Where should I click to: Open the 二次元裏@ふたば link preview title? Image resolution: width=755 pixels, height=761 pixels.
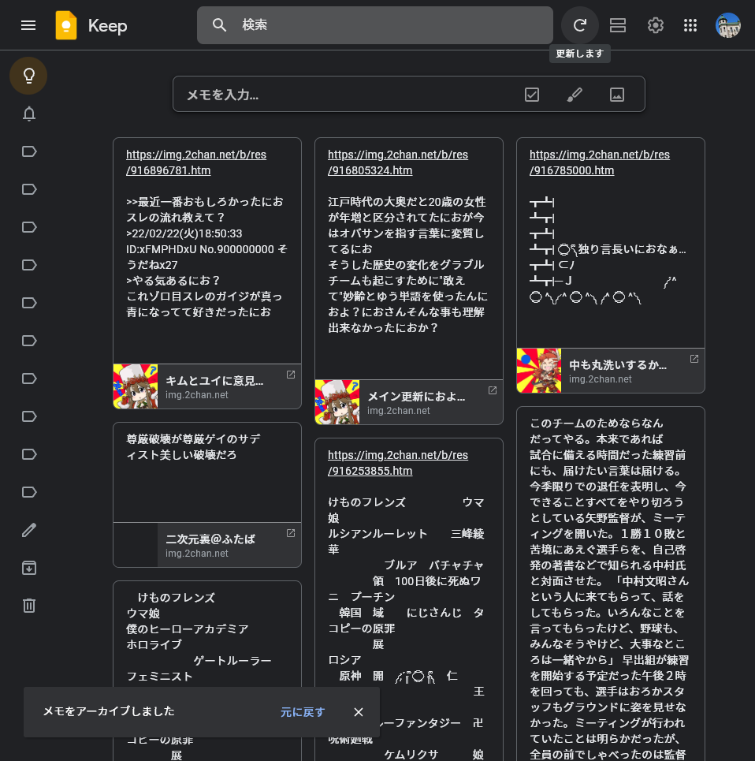click(210, 539)
